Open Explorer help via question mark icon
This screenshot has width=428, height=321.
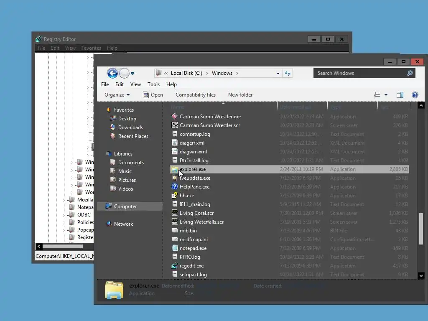415,95
